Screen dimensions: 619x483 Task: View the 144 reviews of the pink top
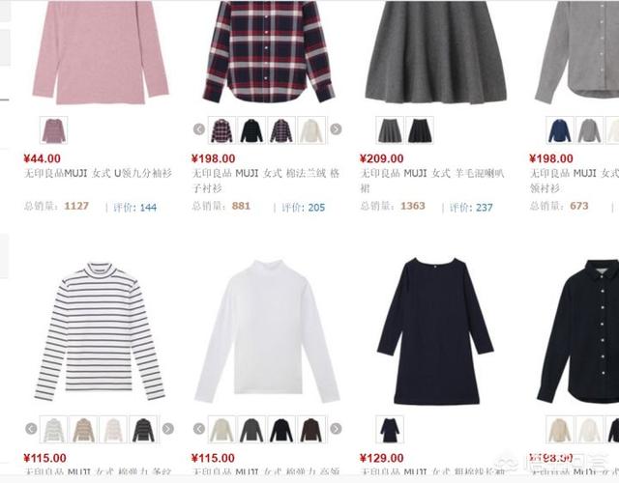(135, 208)
